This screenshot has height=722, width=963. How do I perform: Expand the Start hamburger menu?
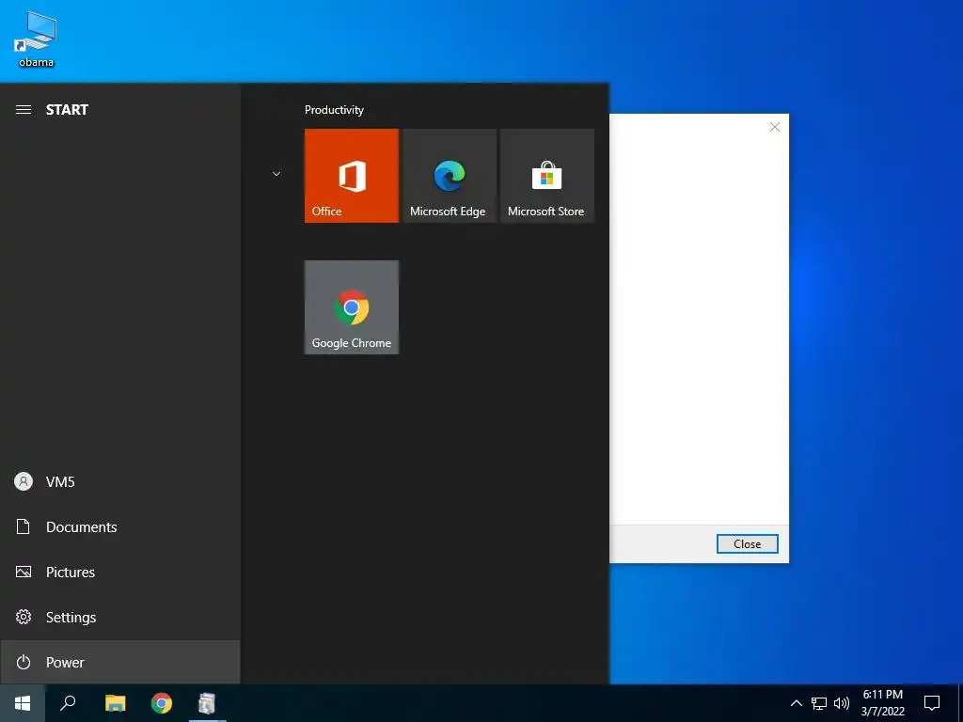tap(24, 110)
